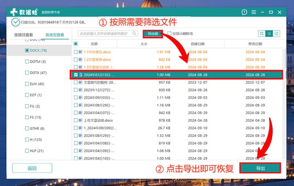
Task: Enable 仅显示删除项 checkbox
Action: tap(170, 33)
